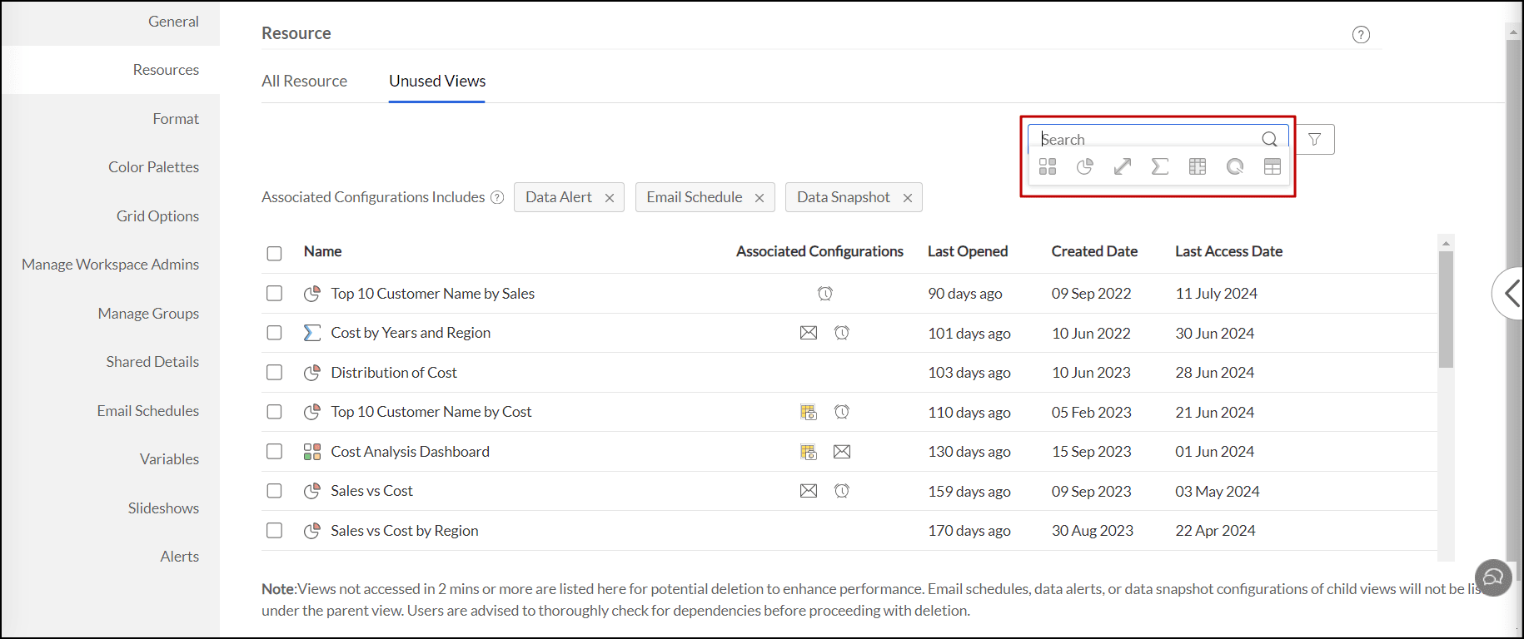
Task: Click data alert icon for Cost by Years and Region
Action: [842, 333]
